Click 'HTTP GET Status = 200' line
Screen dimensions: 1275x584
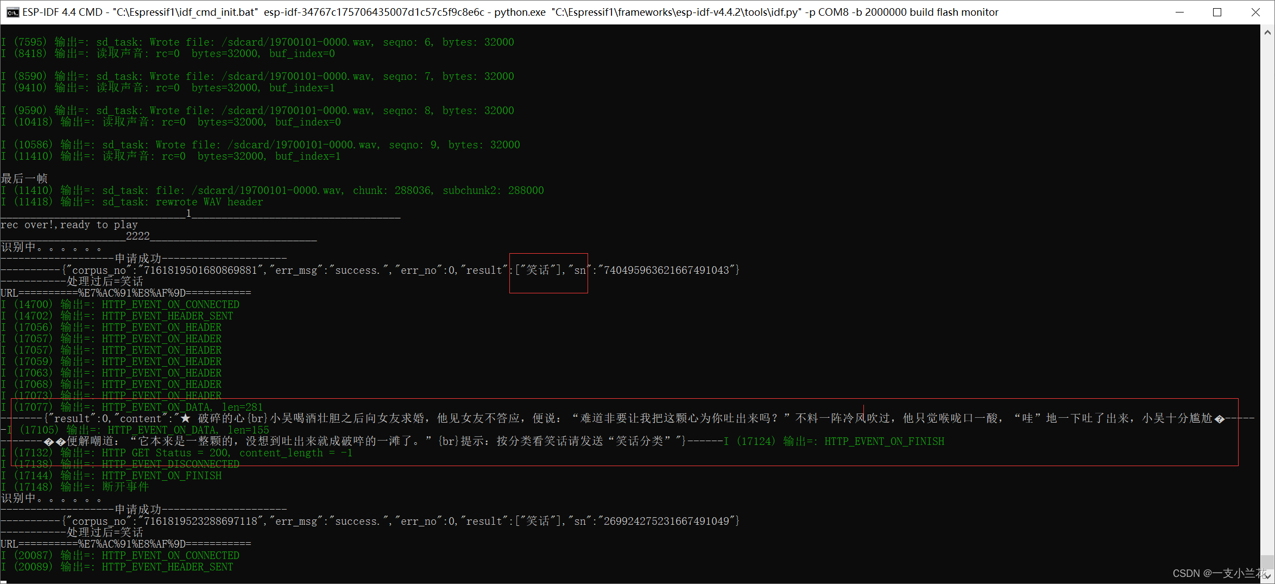tap(177, 453)
